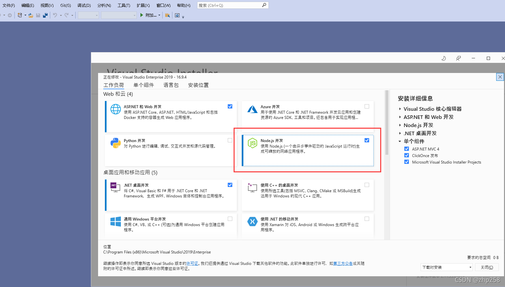
Task: Click the ASP.NET globe workload icon
Action: click(x=116, y=109)
